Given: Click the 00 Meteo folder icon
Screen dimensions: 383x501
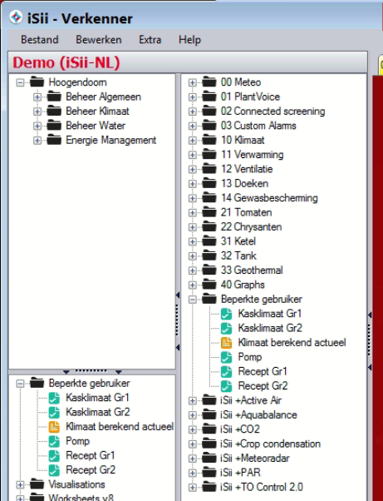Looking at the screenshot, I should pos(209,82).
